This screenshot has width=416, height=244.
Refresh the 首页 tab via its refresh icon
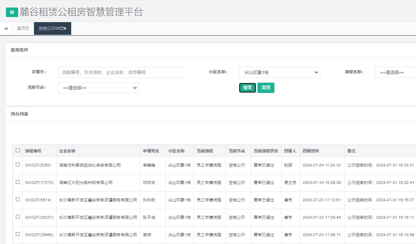pos(27,28)
